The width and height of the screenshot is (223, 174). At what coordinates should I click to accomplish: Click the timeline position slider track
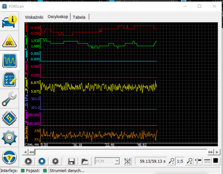click(121, 152)
